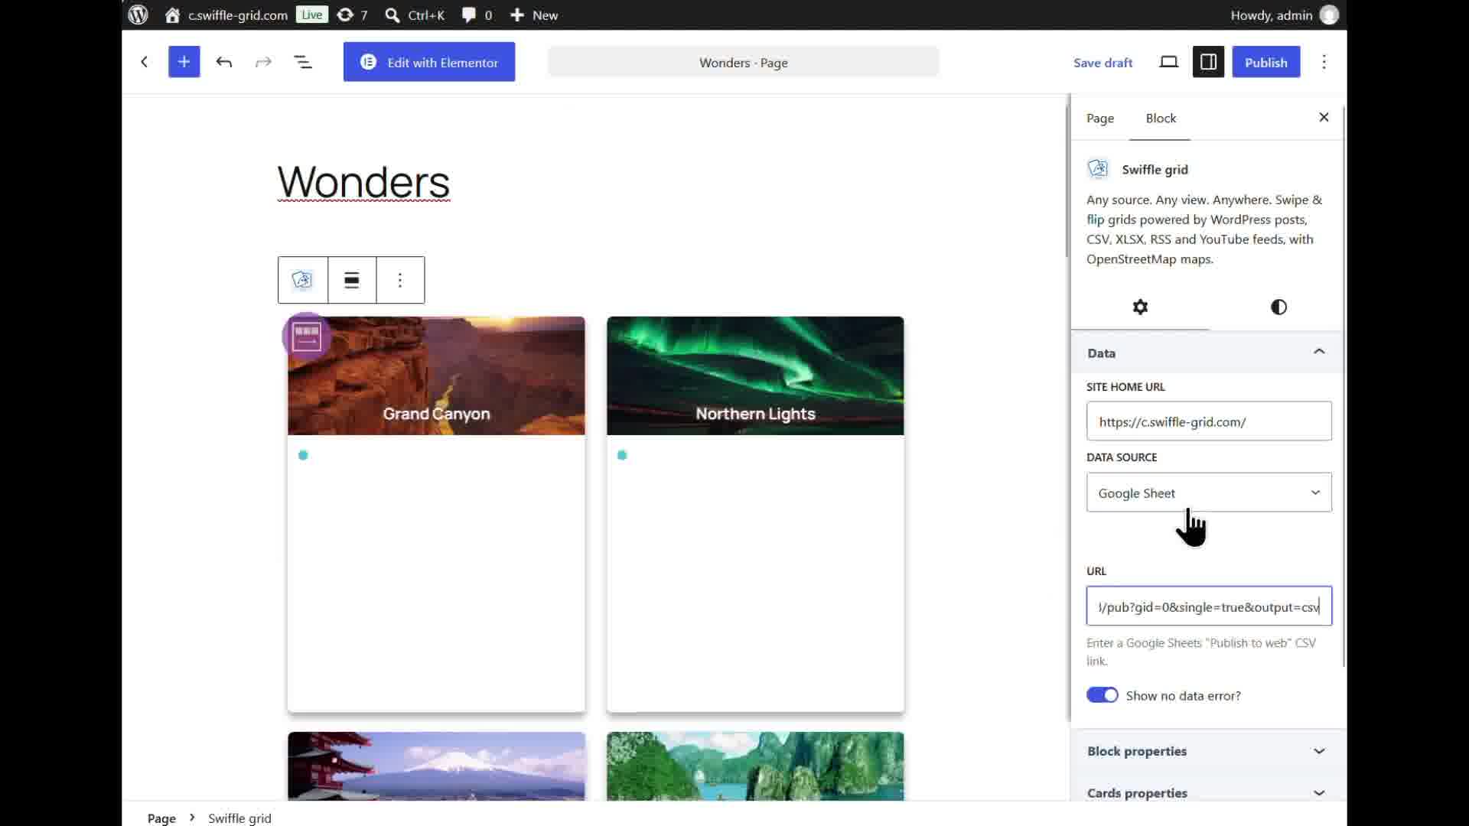Expand Block properties panel
This screenshot has width=1469, height=826.
pyautogui.click(x=1208, y=751)
